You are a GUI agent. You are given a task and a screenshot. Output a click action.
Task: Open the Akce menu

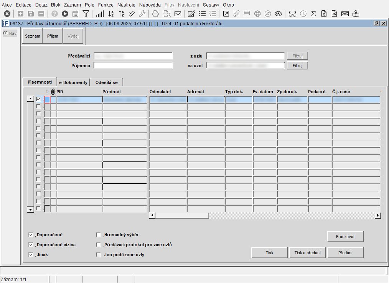pyautogui.click(x=7, y=5)
